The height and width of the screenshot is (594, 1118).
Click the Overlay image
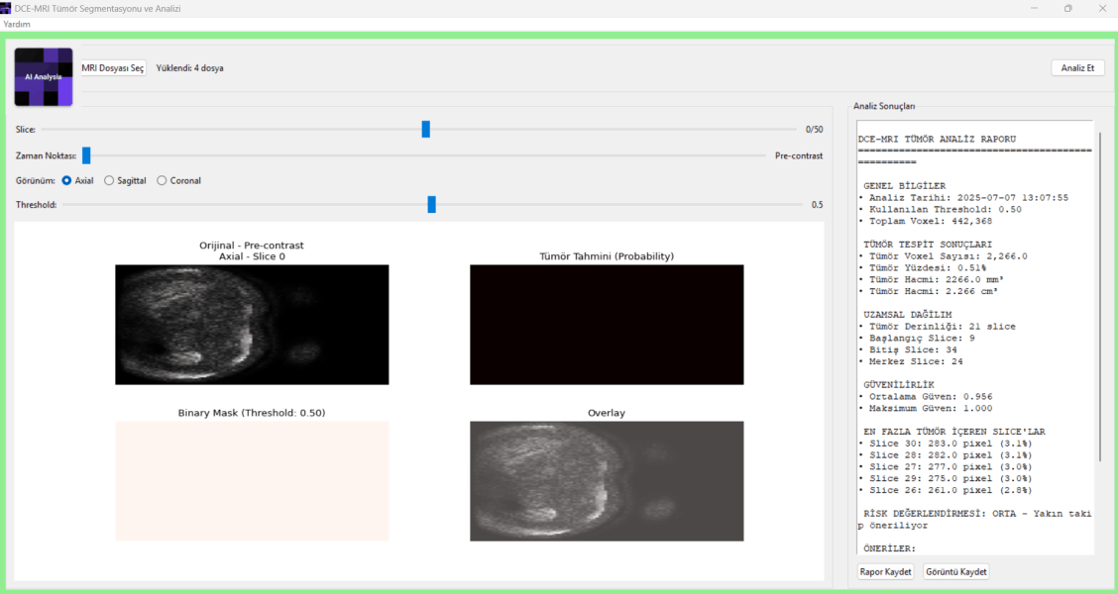pos(607,481)
